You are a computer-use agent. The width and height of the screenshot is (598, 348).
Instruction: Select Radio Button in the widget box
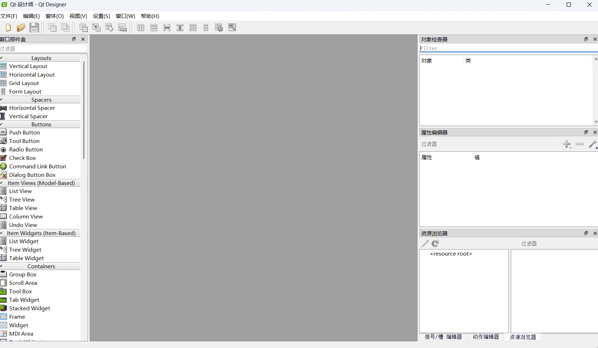click(x=26, y=149)
